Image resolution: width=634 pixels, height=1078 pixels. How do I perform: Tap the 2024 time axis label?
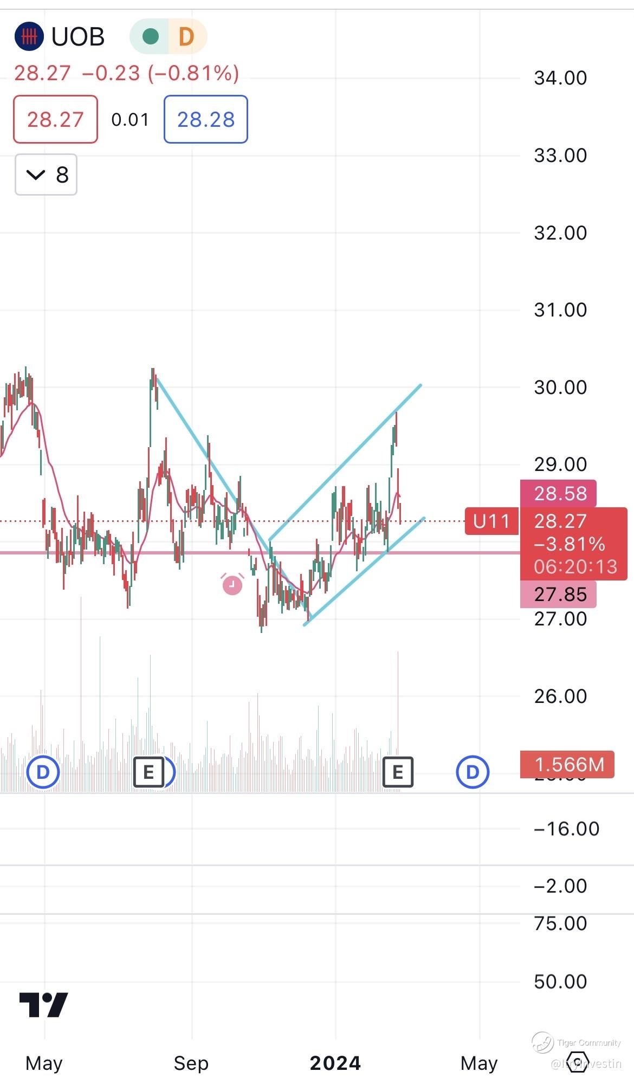click(335, 1063)
